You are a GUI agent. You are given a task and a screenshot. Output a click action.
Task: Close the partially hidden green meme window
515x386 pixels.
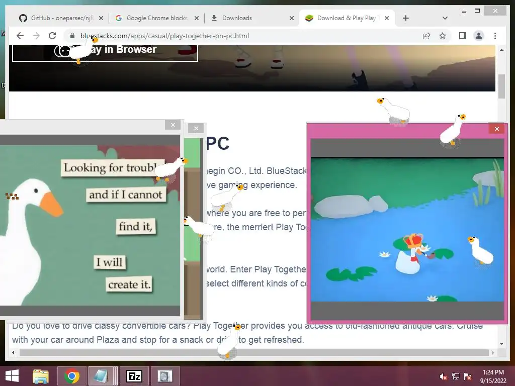(196, 128)
